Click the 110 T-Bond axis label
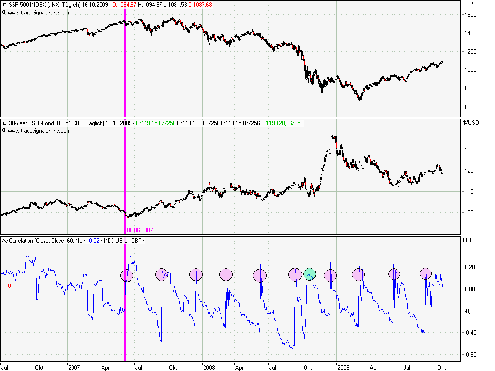495x371 pixels. [x=469, y=192]
